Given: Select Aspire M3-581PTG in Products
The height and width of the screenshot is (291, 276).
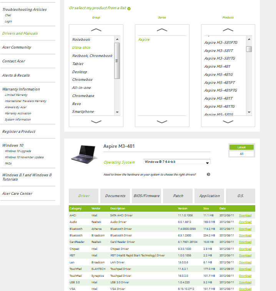Looking at the screenshot, I should pos(221,43).
